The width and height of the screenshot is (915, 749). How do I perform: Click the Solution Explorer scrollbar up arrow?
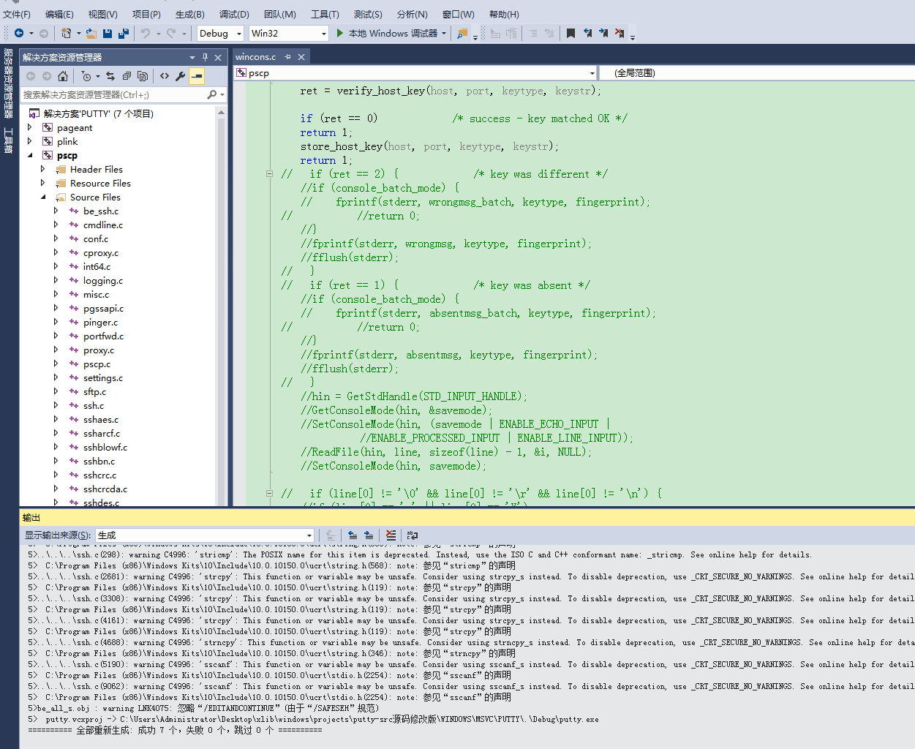(x=222, y=112)
